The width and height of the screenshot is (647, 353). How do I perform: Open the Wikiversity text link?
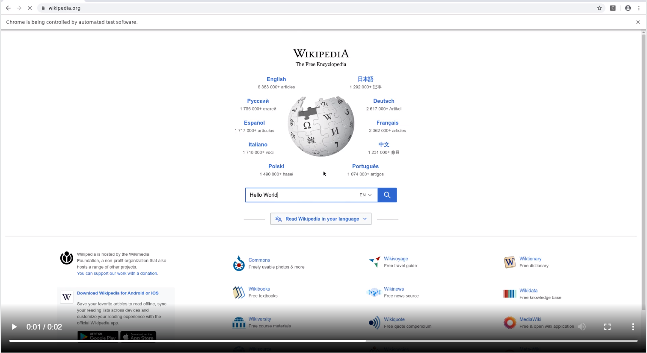point(260,319)
